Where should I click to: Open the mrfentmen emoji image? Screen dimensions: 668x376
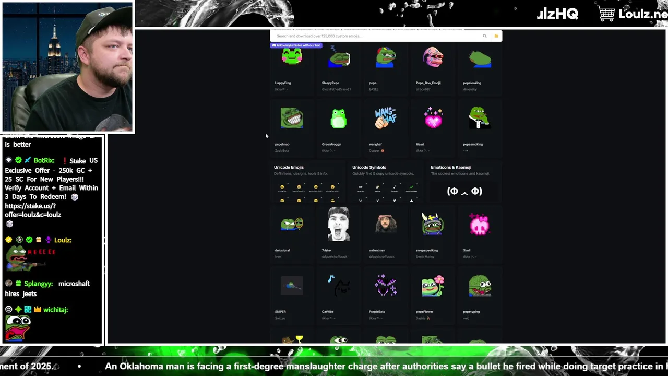386,224
